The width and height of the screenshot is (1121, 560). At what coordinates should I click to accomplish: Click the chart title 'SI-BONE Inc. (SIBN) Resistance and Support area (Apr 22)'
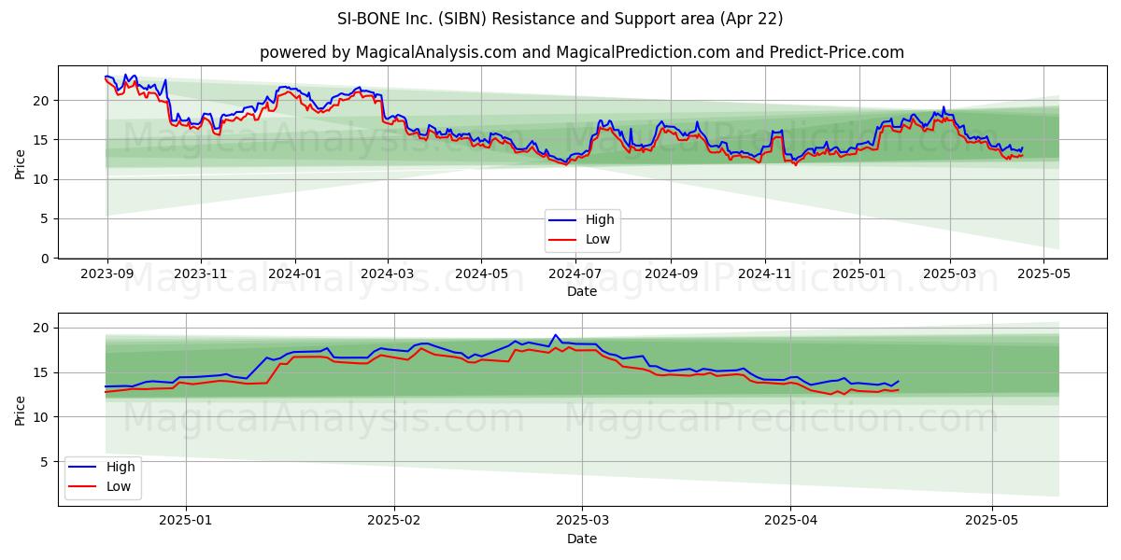(560, 19)
